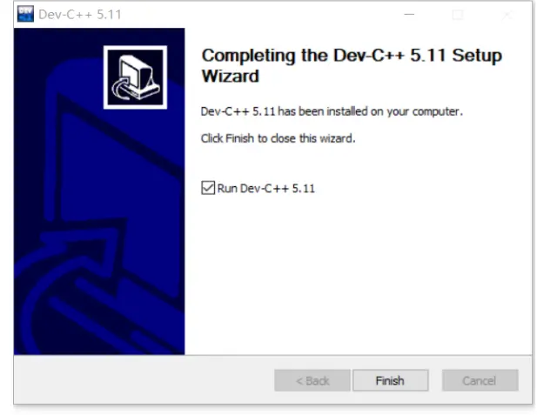The image size is (537, 415).
Task: Uncheck the Run Dev-C++ 5.11 checkbox
Action: 208,188
